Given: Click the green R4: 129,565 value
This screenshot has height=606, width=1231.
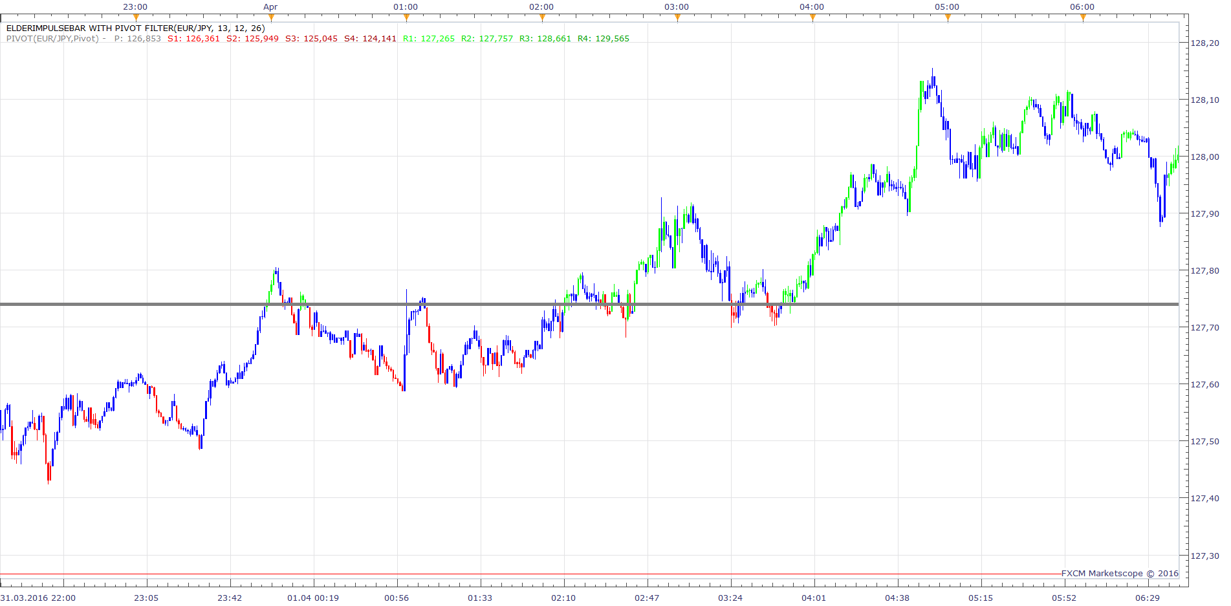Looking at the screenshot, I should [604, 39].
